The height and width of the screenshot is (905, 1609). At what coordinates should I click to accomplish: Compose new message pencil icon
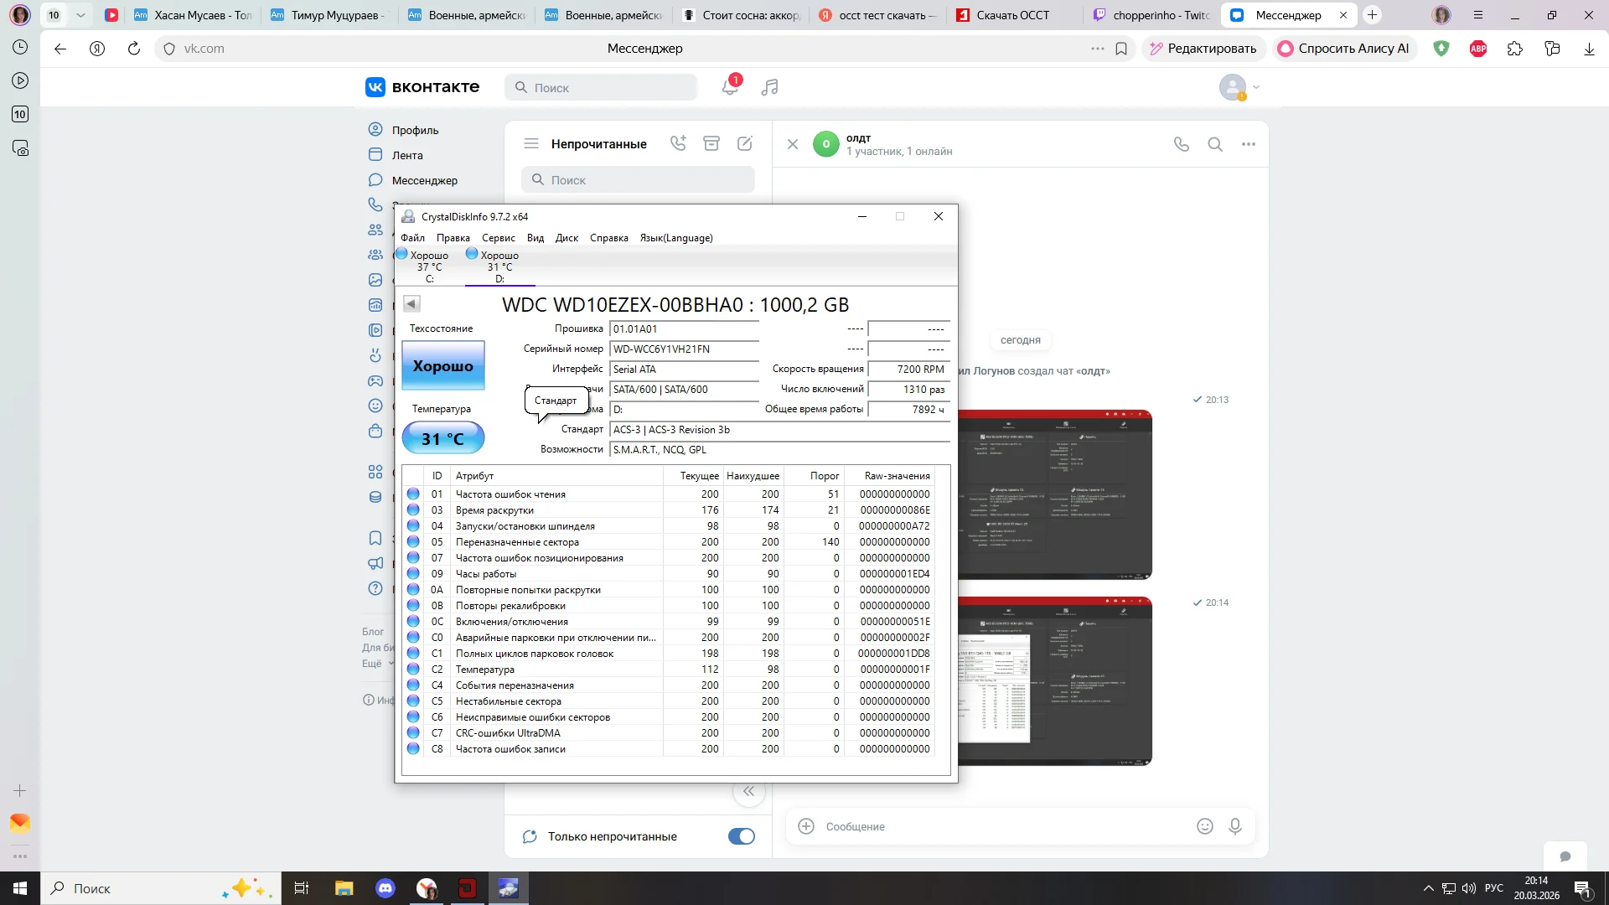tap(745, 143)
